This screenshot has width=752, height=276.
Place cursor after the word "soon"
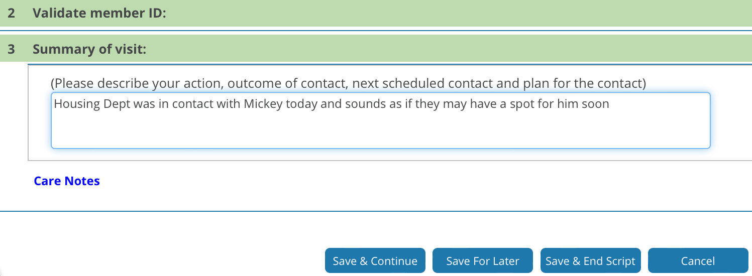609,104
